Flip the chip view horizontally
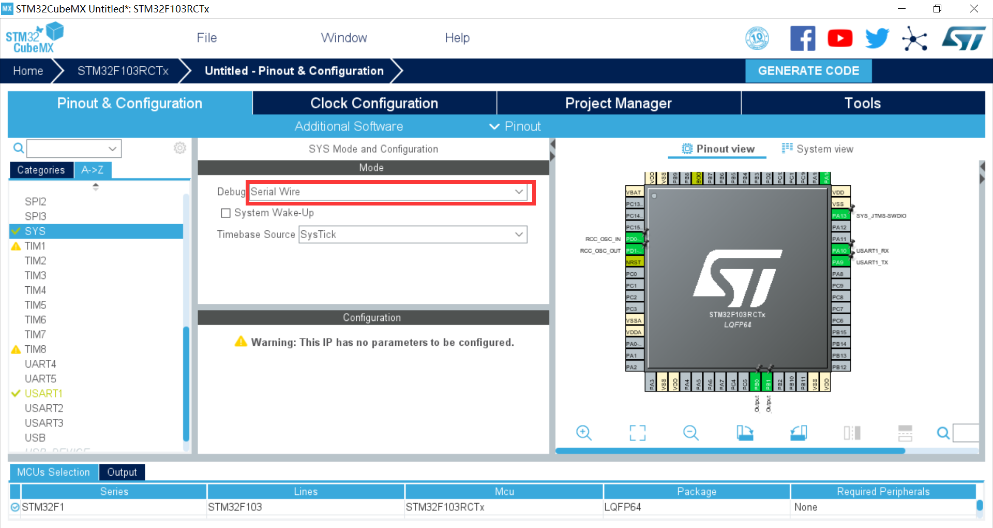 [x=852, y=433]
